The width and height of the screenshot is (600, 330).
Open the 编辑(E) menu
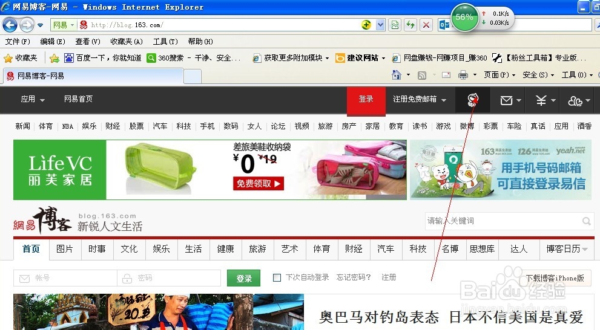53,41
